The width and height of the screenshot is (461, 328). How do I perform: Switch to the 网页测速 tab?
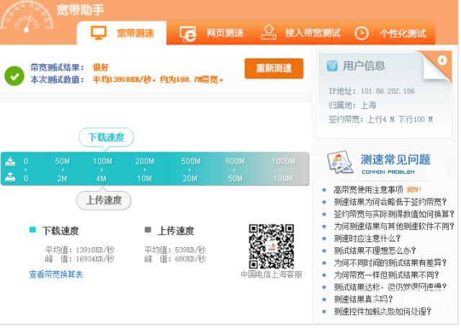[x=212, y=32]
